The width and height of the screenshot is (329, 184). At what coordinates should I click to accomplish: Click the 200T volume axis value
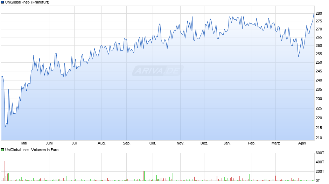coord(320,171)
